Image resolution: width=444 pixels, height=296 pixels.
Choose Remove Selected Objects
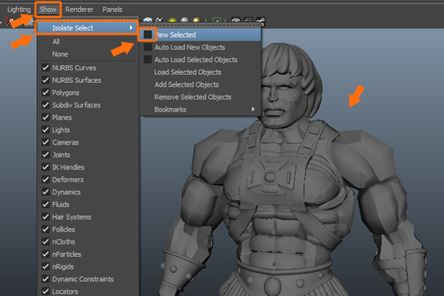(x=192, y=97)
